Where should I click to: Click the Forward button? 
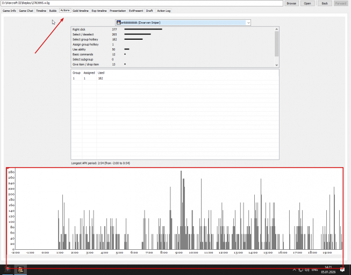click(x=341, y=3)
